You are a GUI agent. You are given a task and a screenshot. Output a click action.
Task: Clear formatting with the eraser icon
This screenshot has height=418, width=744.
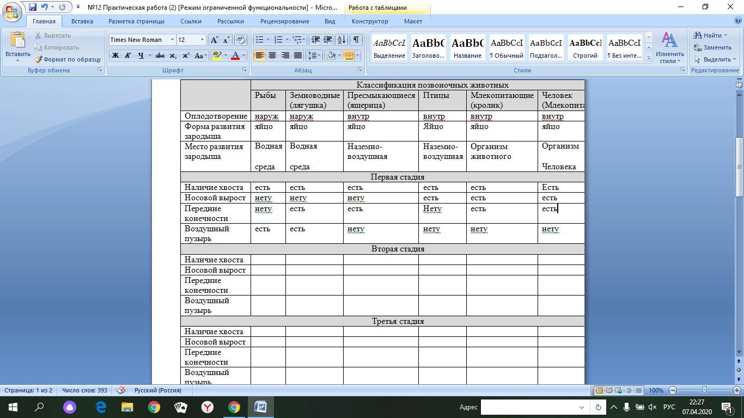(241, 40)
